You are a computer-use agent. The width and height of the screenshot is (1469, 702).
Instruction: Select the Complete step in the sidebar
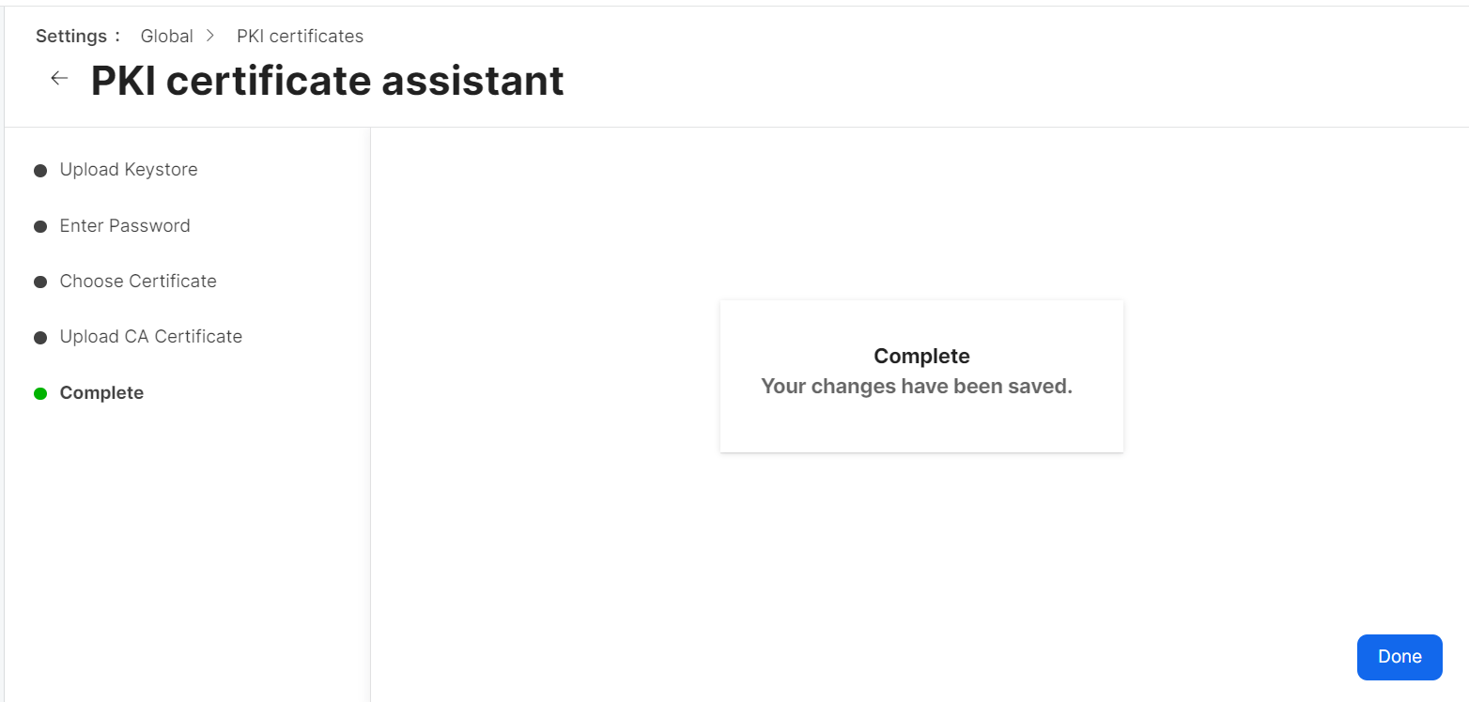pos(101,392)
